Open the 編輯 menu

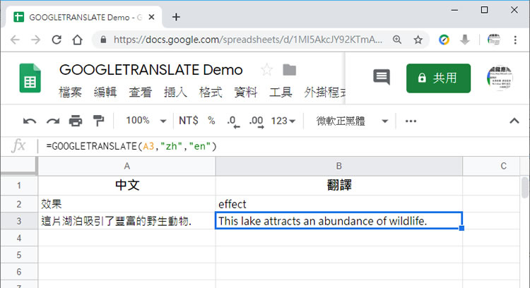coord(105,92)
